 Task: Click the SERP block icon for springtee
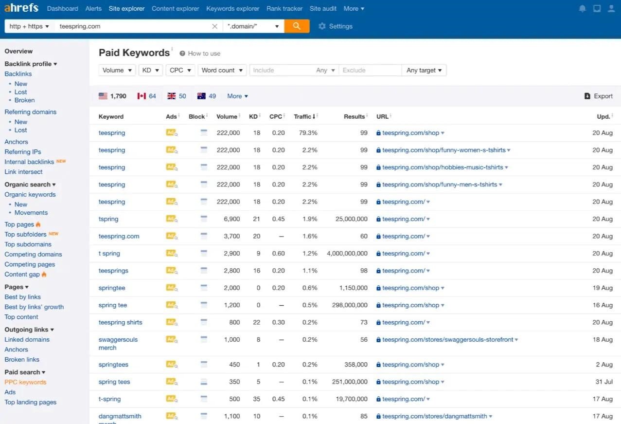tap(204, 288)
